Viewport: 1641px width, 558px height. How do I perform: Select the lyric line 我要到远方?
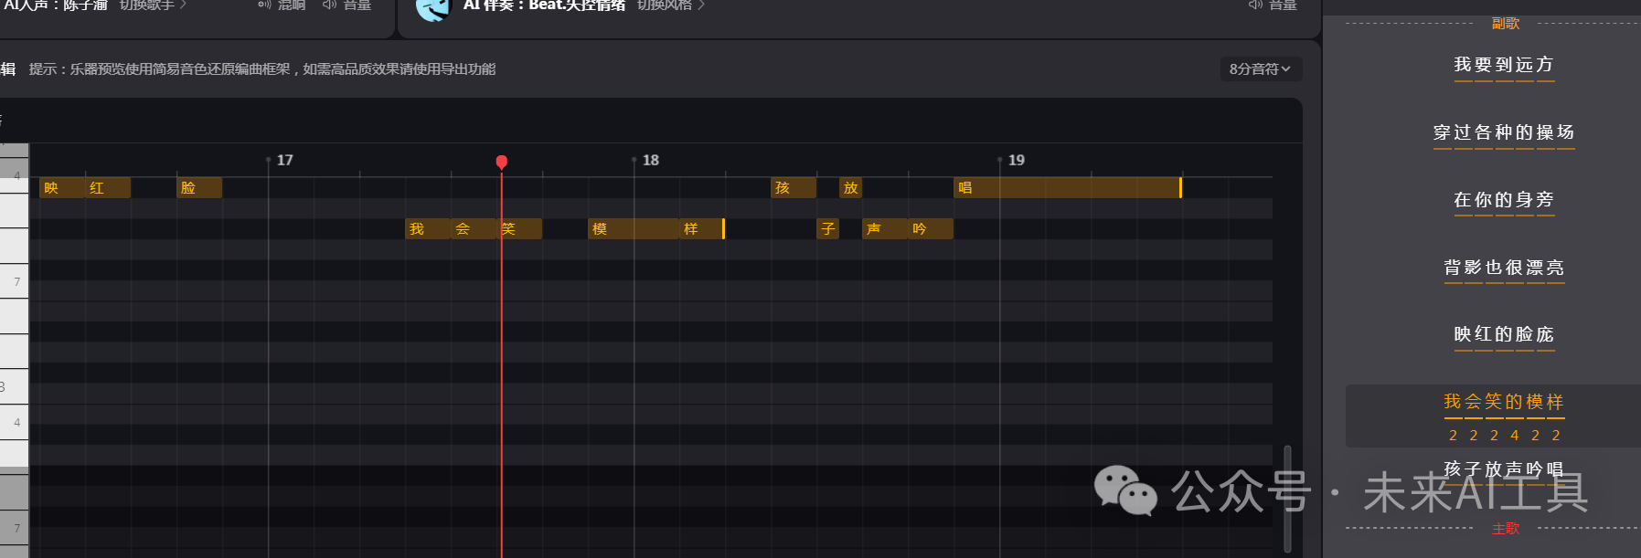1504,65
